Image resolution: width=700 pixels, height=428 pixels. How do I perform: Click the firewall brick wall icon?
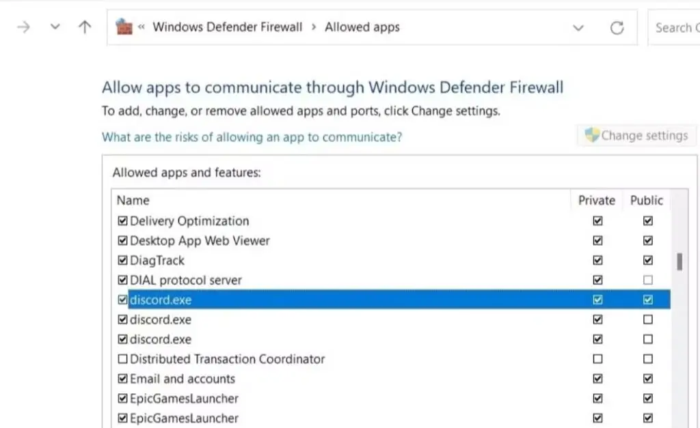click(124, 27)
